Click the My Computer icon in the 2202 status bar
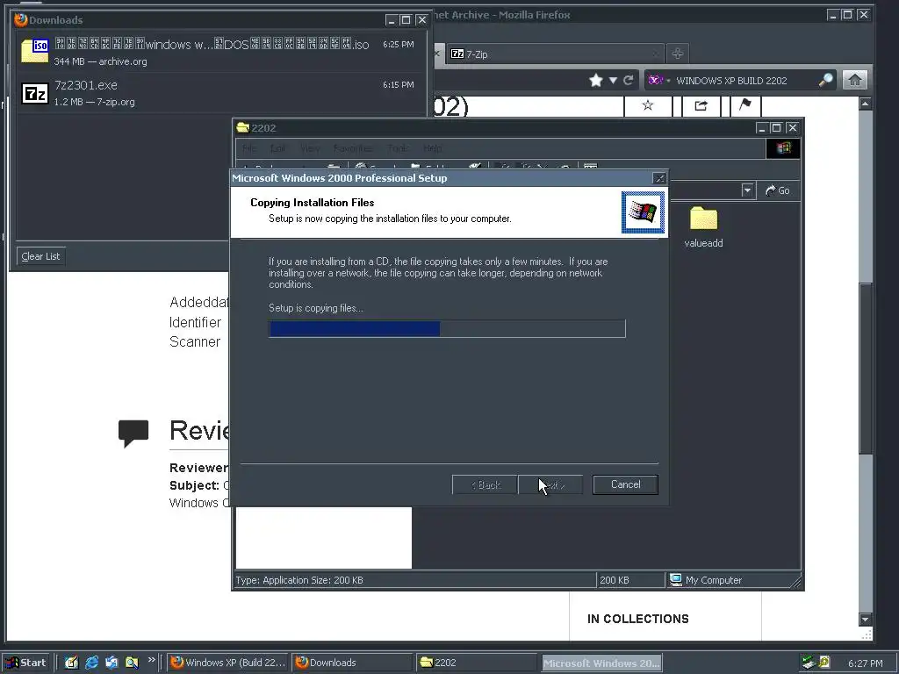The width and height of the screenshot is (899, 674). [677, 580]
